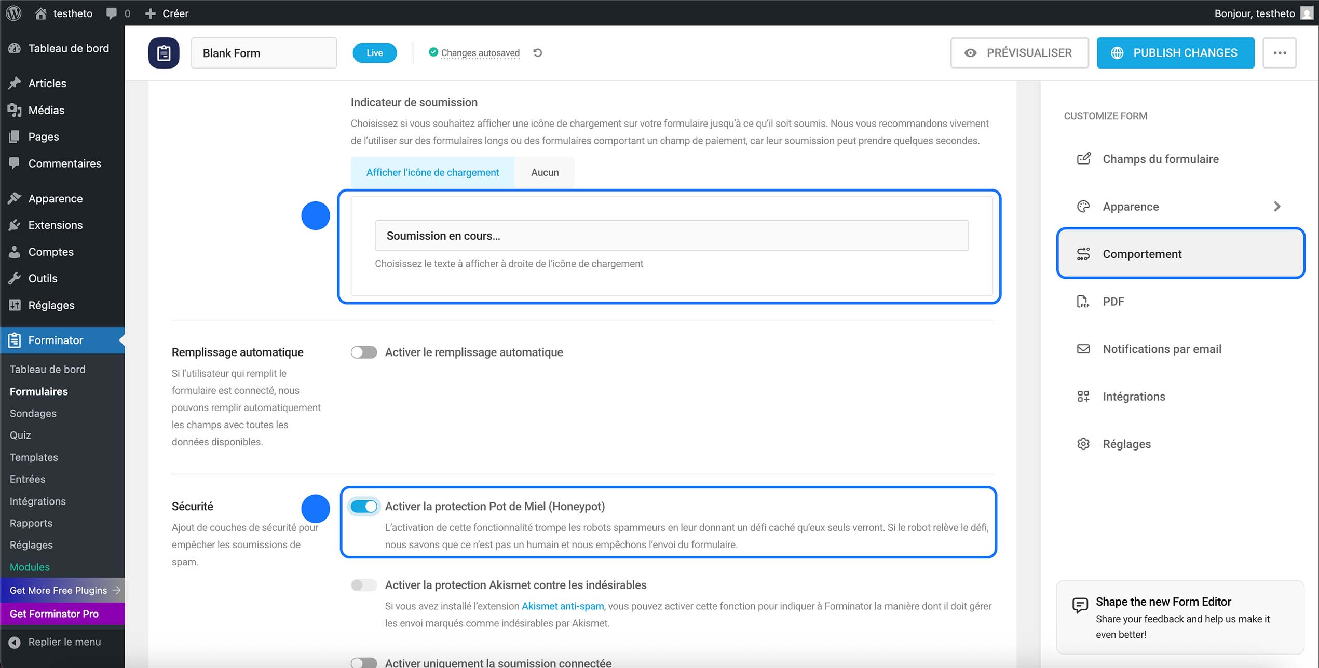Open Templates in the Forminator sidebar menu

click(34, 457)
